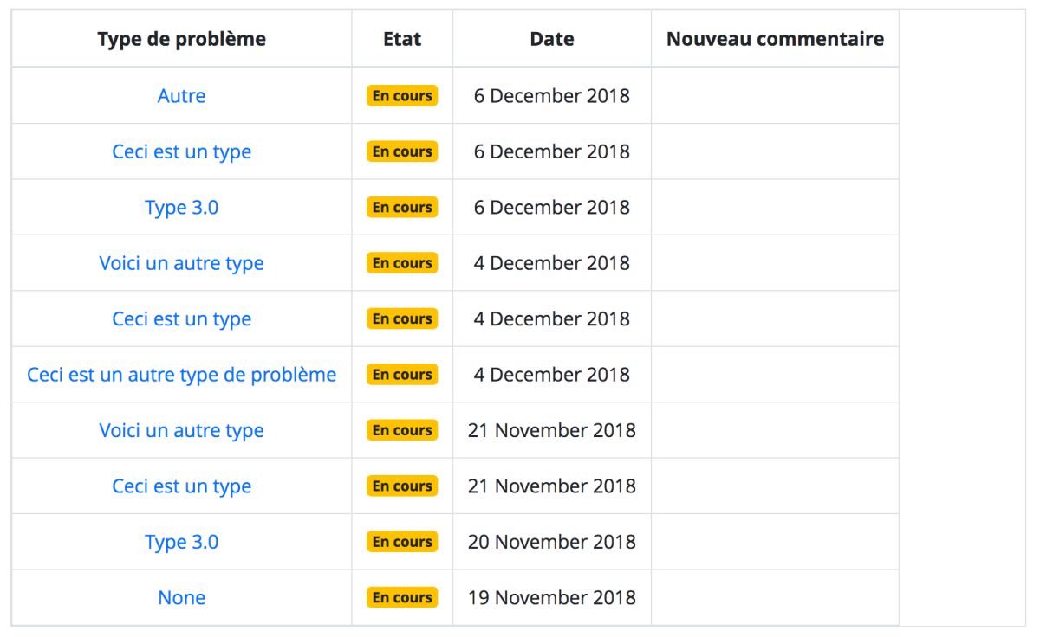
Task: Click "Type 3.0" link dated 6 December
Action: click(x=181, y=208)
